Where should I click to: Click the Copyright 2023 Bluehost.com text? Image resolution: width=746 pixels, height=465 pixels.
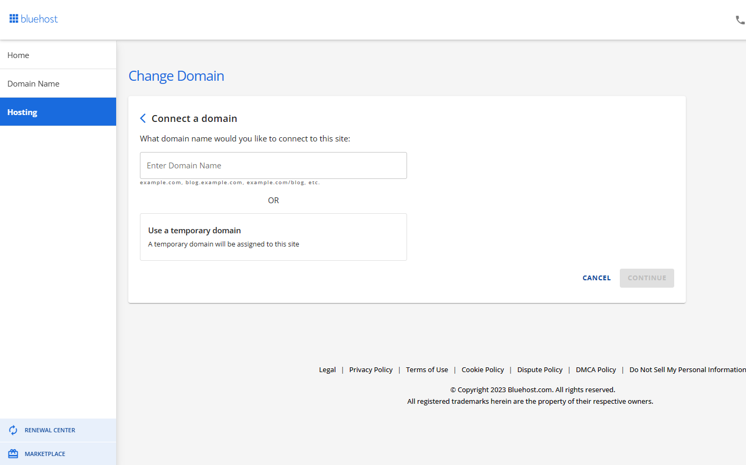533,390
